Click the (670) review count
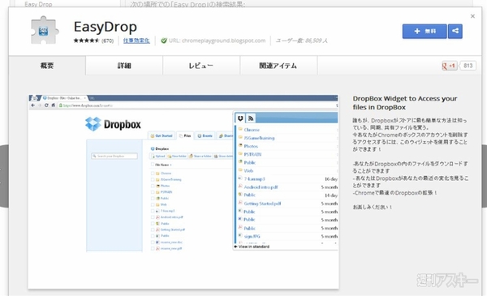The width and height of the screenshot is (487, 296). (107, 41)
